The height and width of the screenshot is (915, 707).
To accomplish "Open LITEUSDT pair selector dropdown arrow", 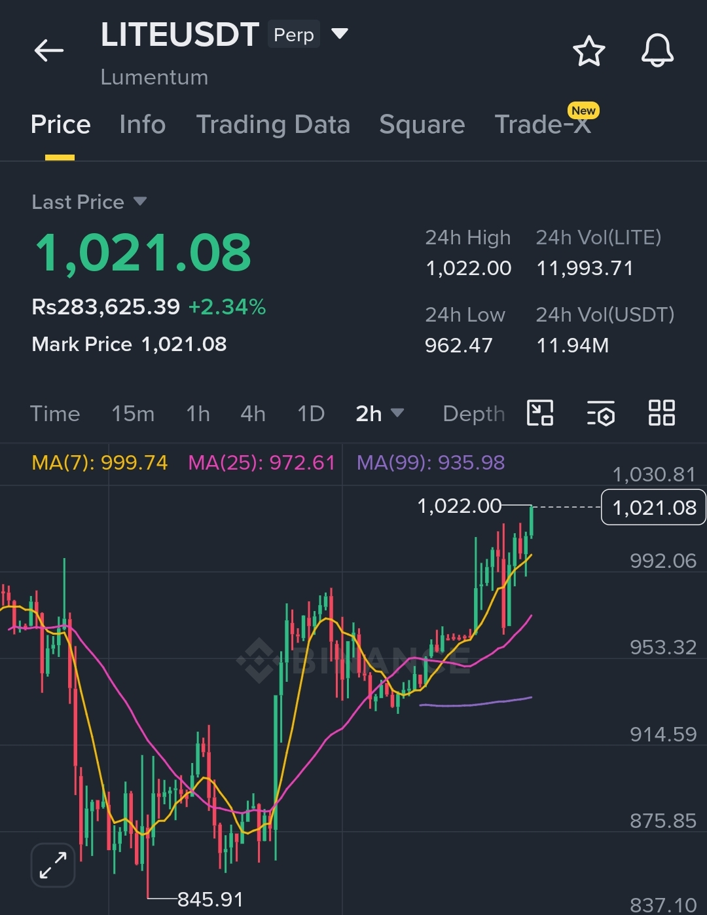I will [x=339, y=33].
